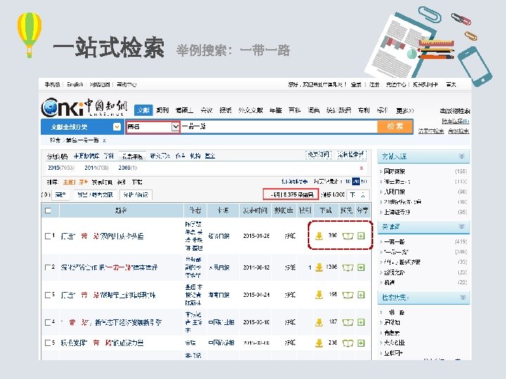506x379 pixels.
Task: Go to the 报纸 navigation tab
Action: pos(226,110)
